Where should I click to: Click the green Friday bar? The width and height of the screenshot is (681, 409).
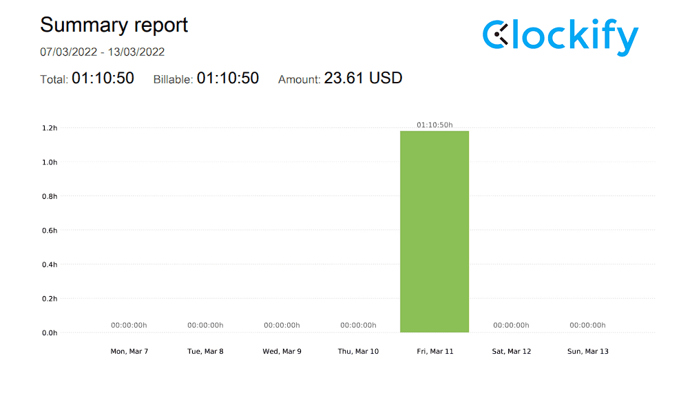(434, 231)
